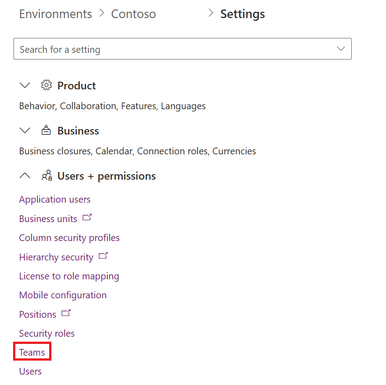Open License to role mapping
The width and height of the screenshot is (386, 385).
[x=69, y=276]
